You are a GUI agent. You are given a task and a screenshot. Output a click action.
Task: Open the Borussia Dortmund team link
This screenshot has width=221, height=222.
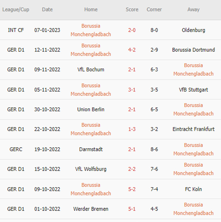[x=193, y=50]
